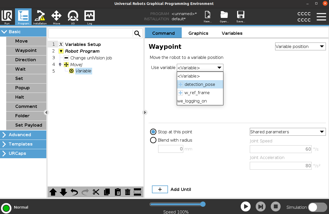Choose detection_pose from the variable list
This screenshot has height=214, width=329.
pyautogui.click(x=200, y=84)
